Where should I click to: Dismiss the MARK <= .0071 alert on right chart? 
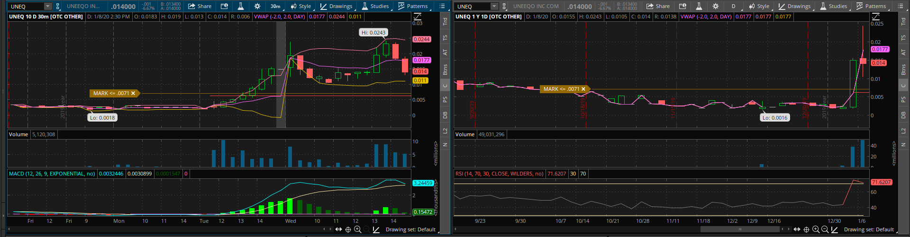point(583,89)
